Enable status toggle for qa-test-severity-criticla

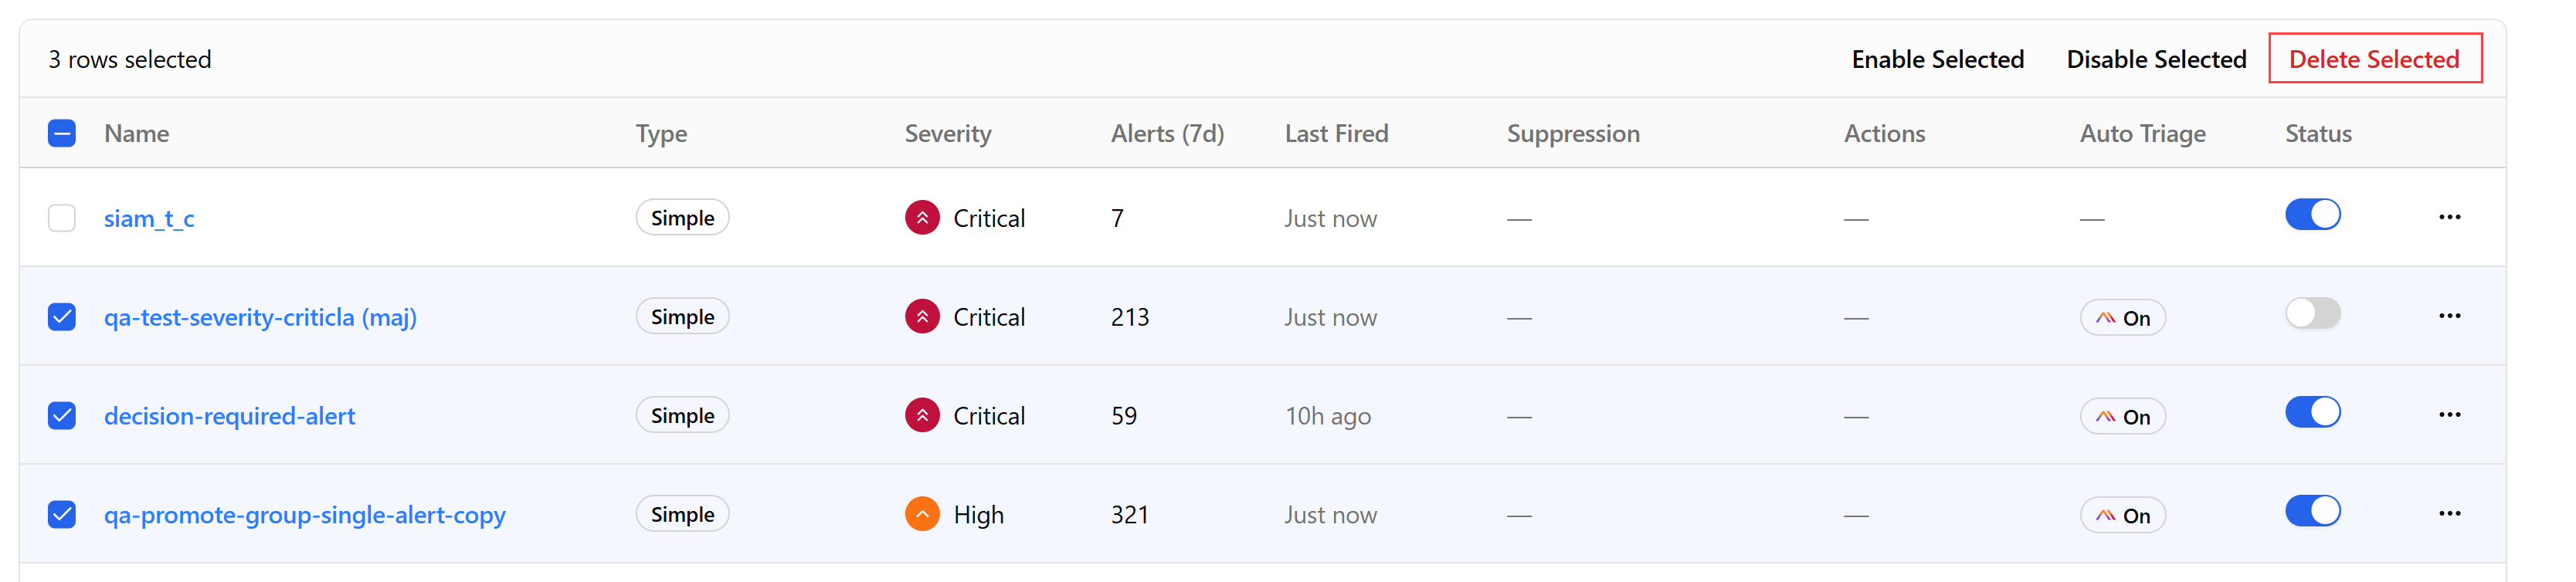tap(2312, 313)
